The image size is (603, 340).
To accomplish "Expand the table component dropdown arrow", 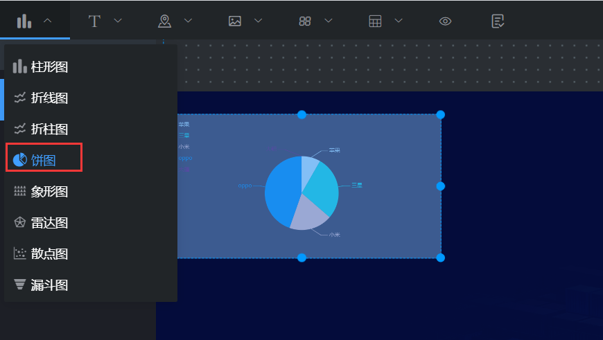I will coord(399,21).
